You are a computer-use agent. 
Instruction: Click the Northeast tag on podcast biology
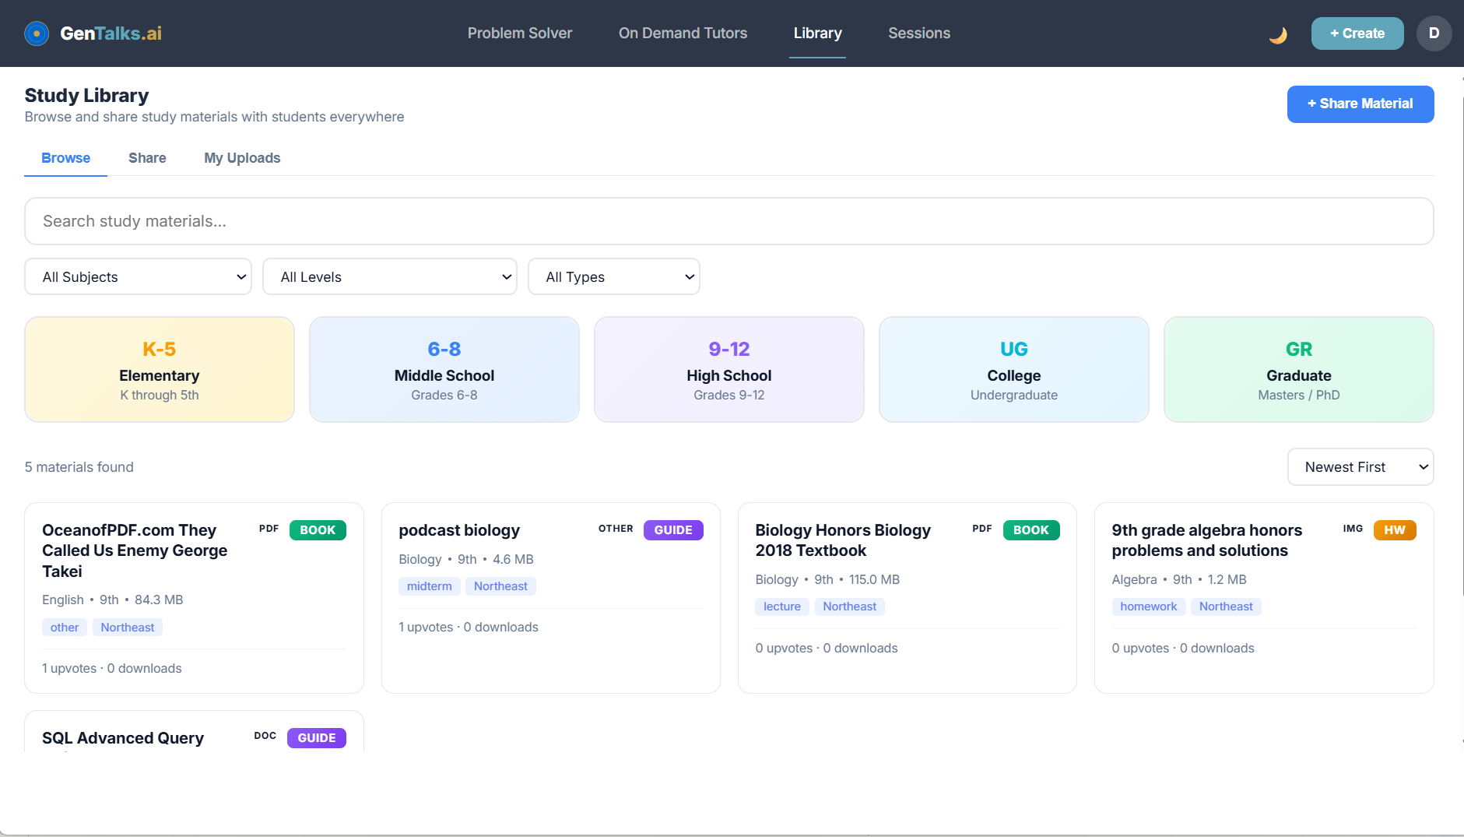[500, 586]
